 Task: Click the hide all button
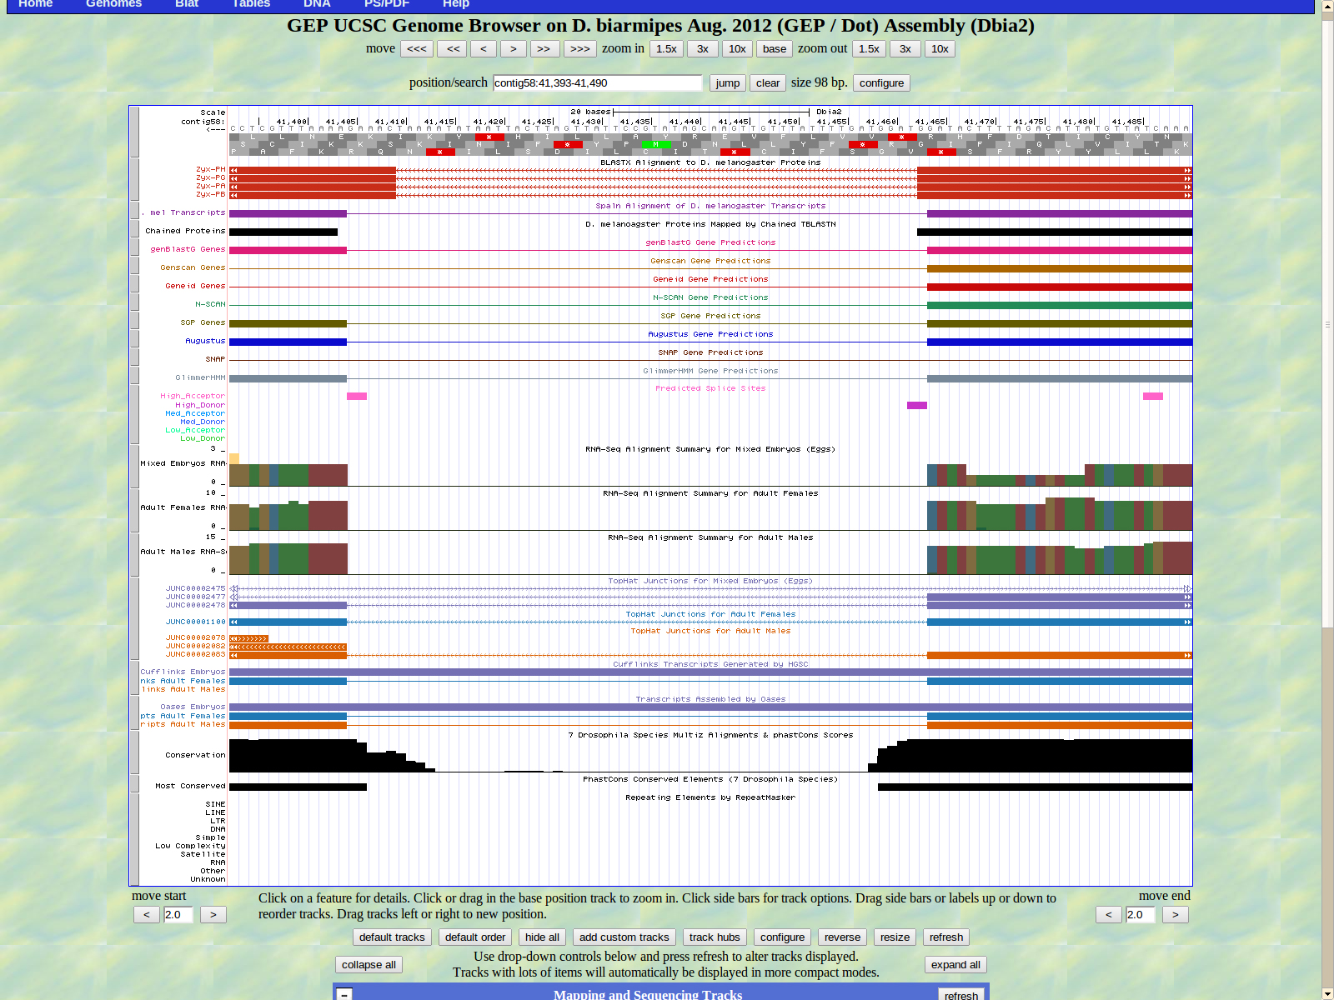[543, 937]
